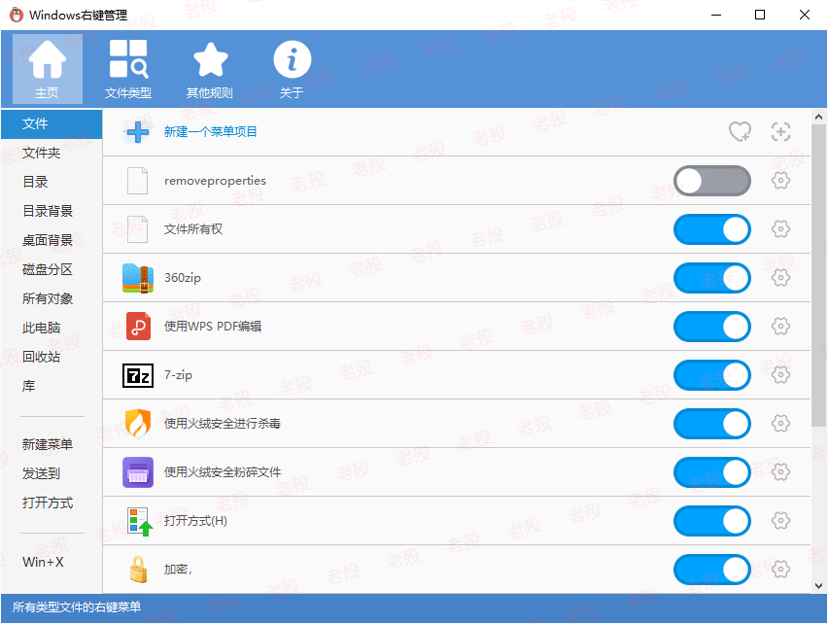Open 新建菜单 in the sidebar
Viewport: 828px width, 624px height.
click(x=52, y=444)
